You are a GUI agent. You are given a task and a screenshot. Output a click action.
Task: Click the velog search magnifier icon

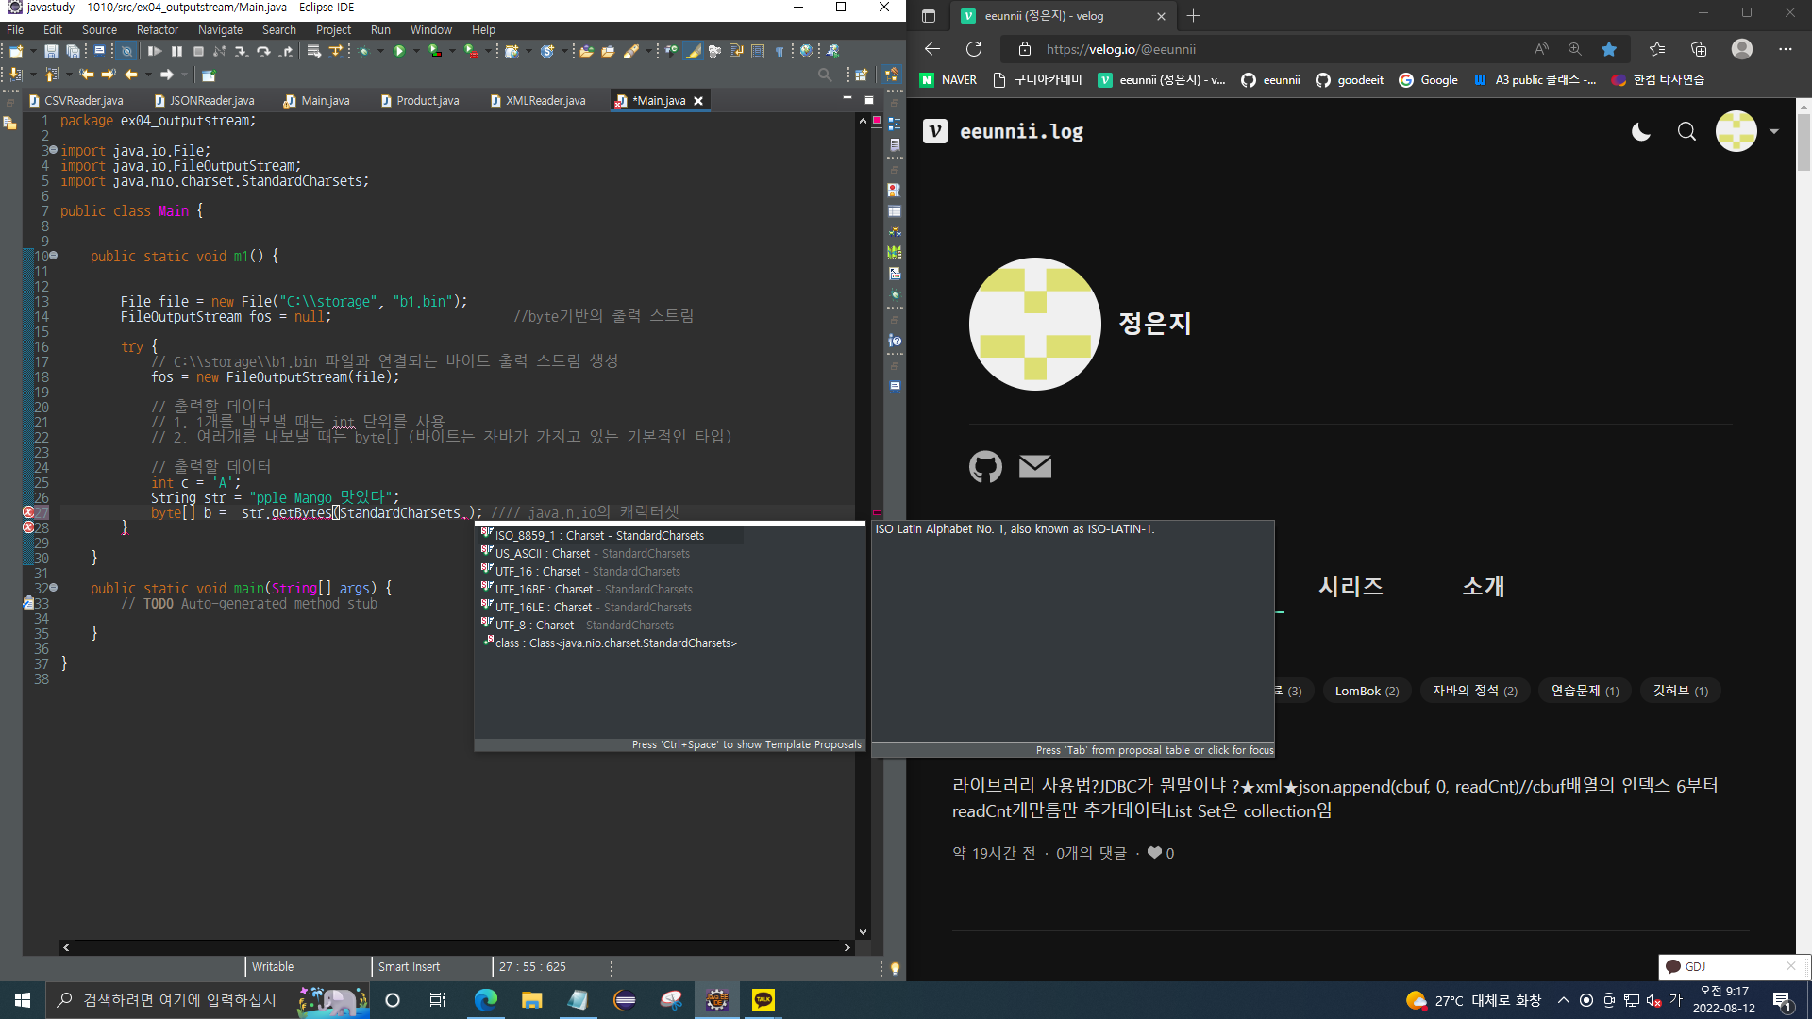point(1686,132)
